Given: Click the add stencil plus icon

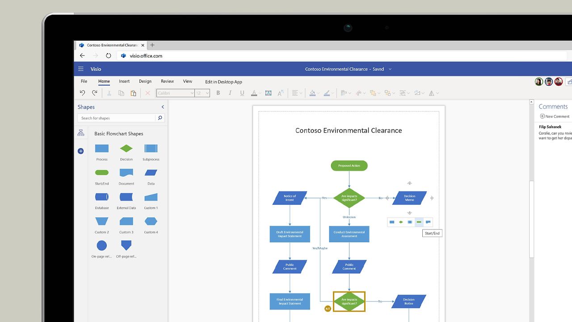Looking at the screenshot, I should click(x=81, y=151).
